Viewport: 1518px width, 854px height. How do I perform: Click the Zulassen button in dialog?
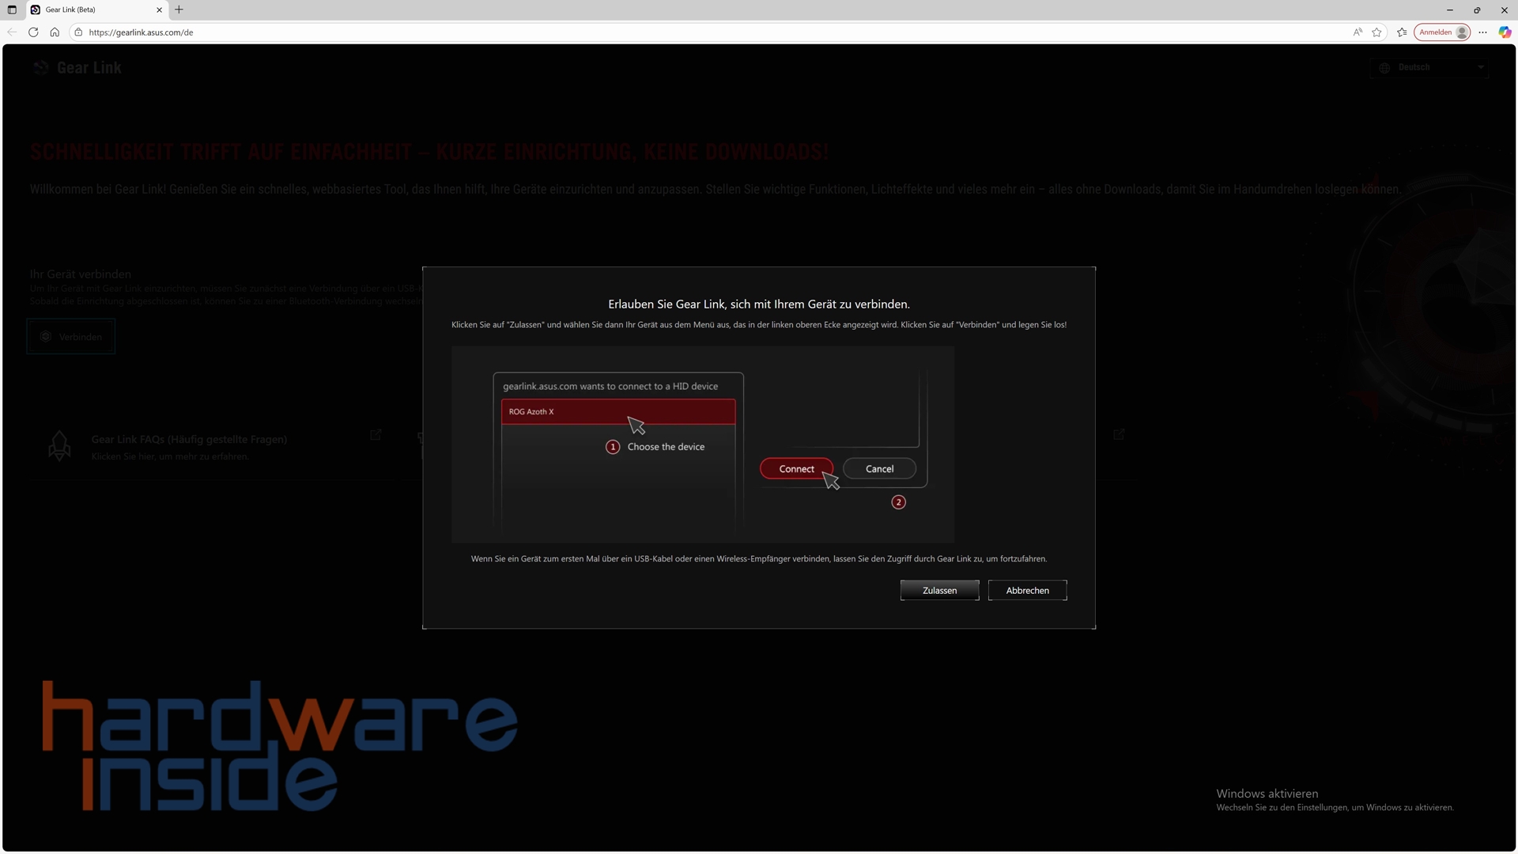click(x=939, y=591)
